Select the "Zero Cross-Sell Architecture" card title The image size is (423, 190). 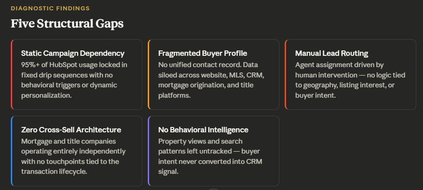click(71, 130)
